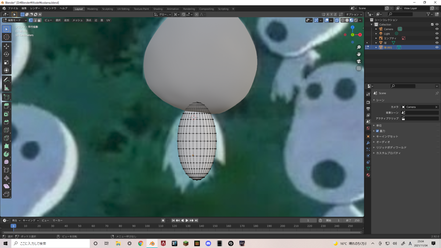Open the Render properties tab
This screenshot has width=441, height=248.
368,102
